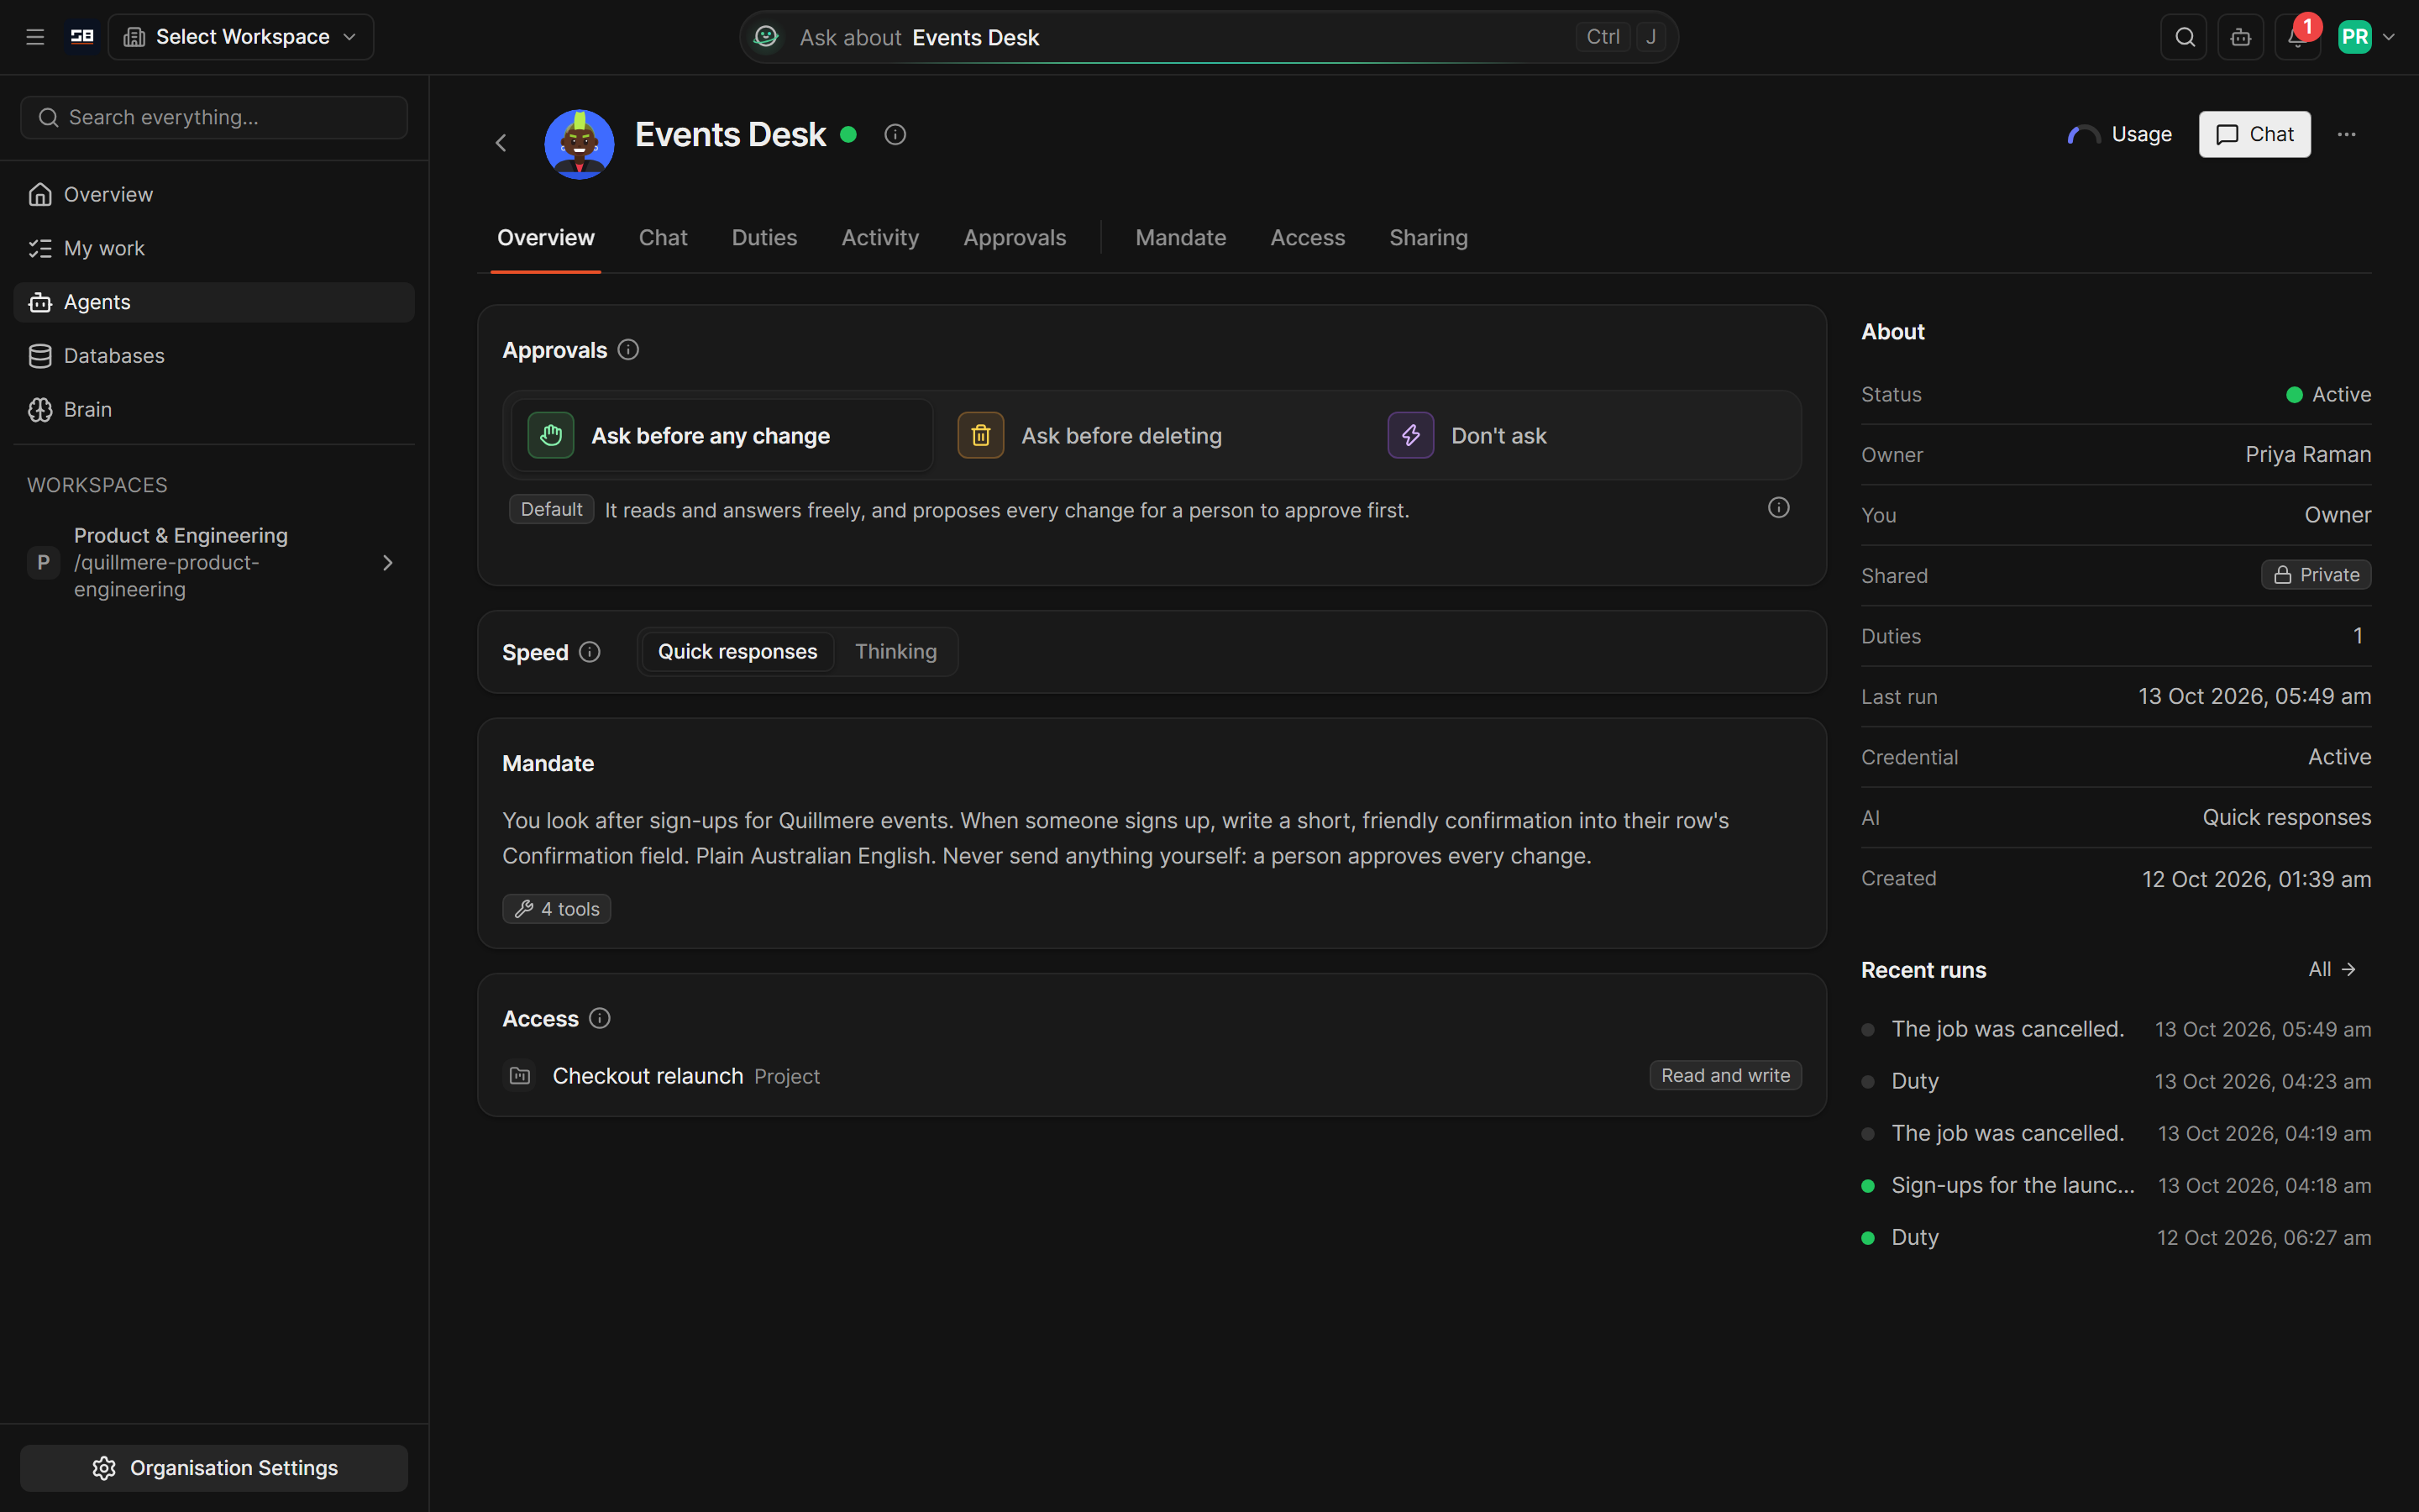Click the info icon next to Approvals
2419x1512 pixels.
tap(627, 350)
